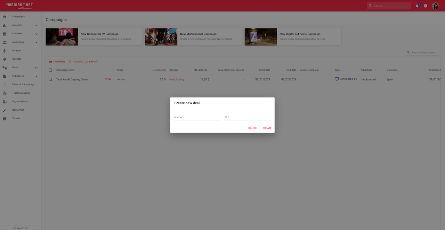445x230 pixels.
Task: Click the Organizations building icon
Action: point(5,102)
